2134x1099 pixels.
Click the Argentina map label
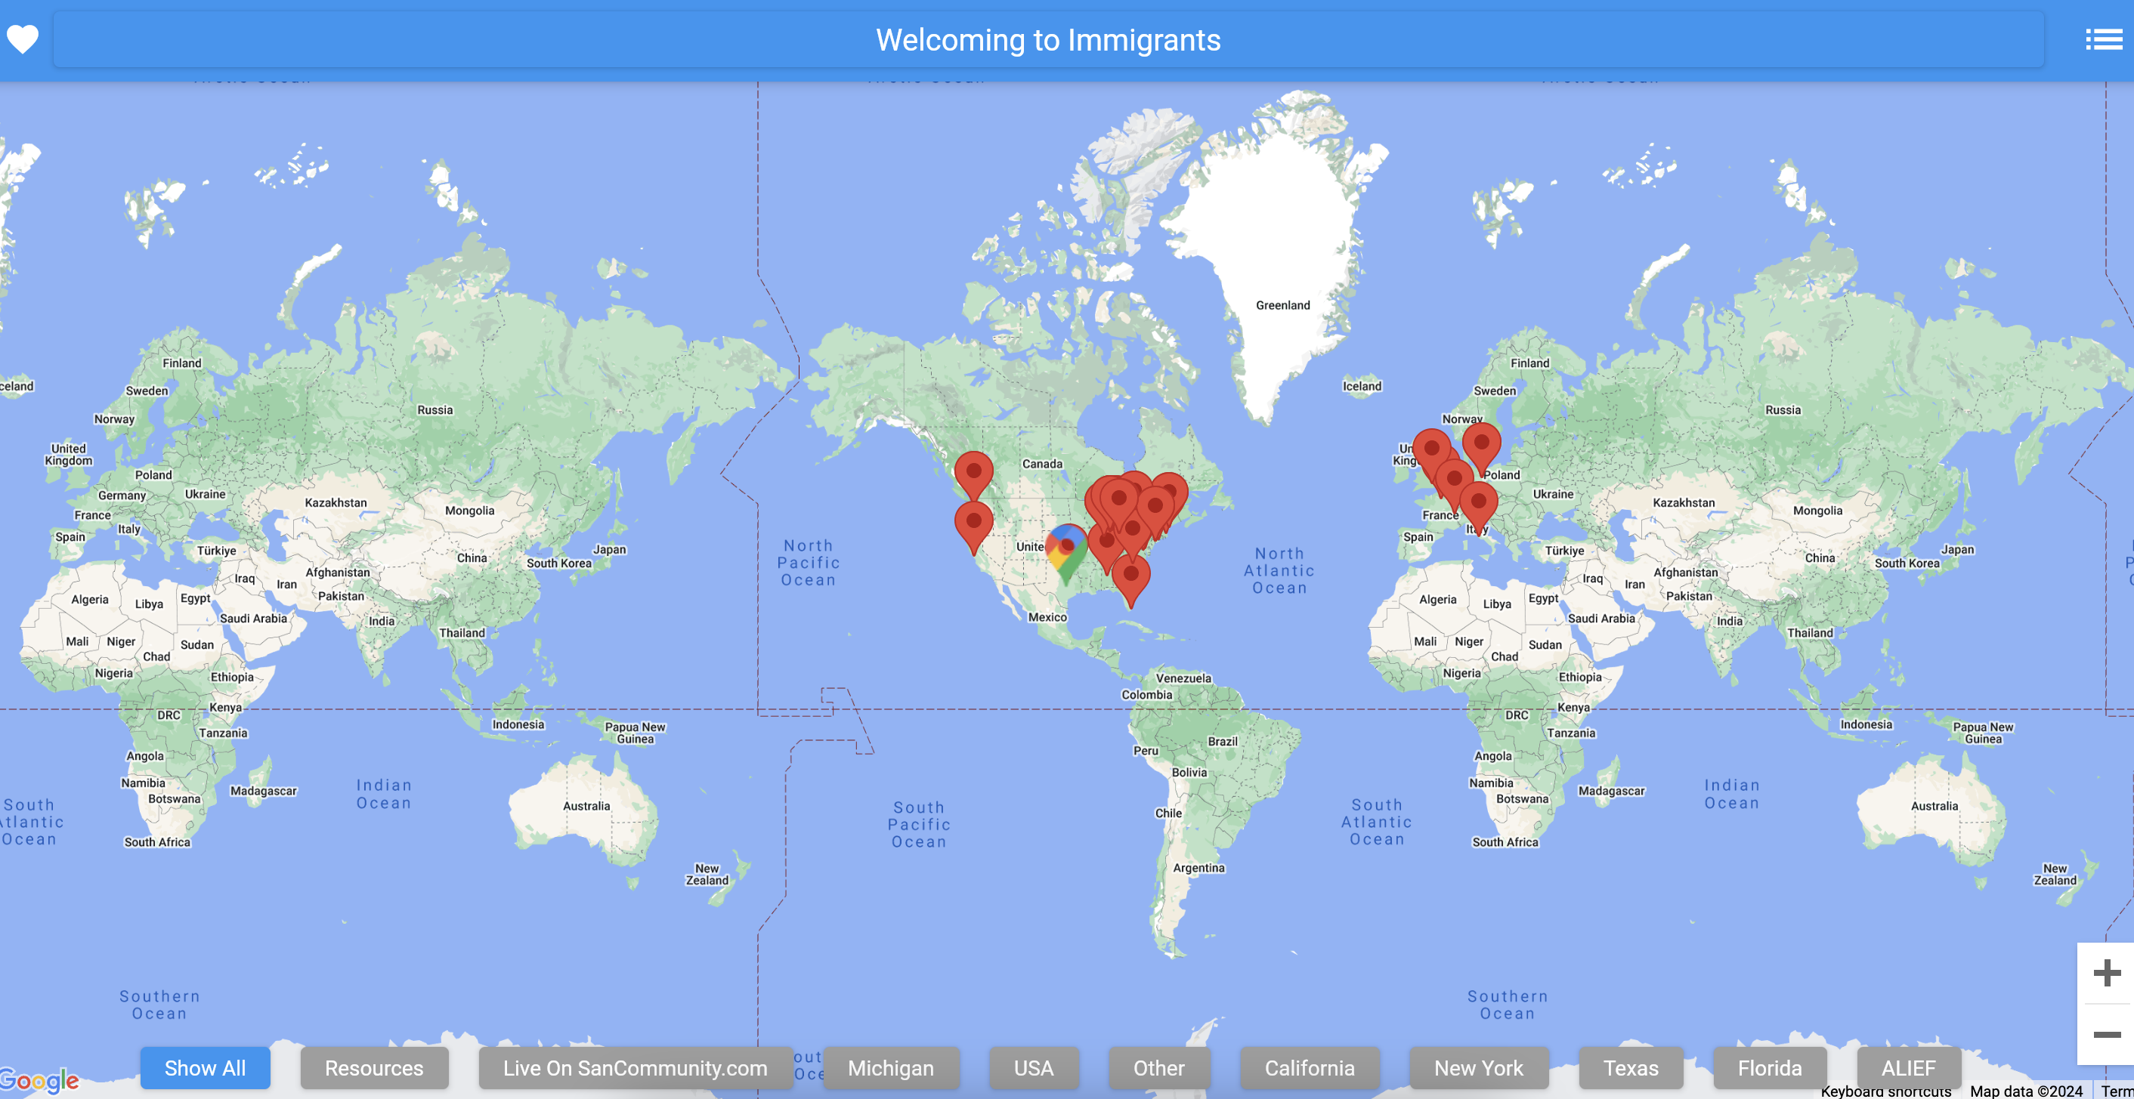point(1198,867)
